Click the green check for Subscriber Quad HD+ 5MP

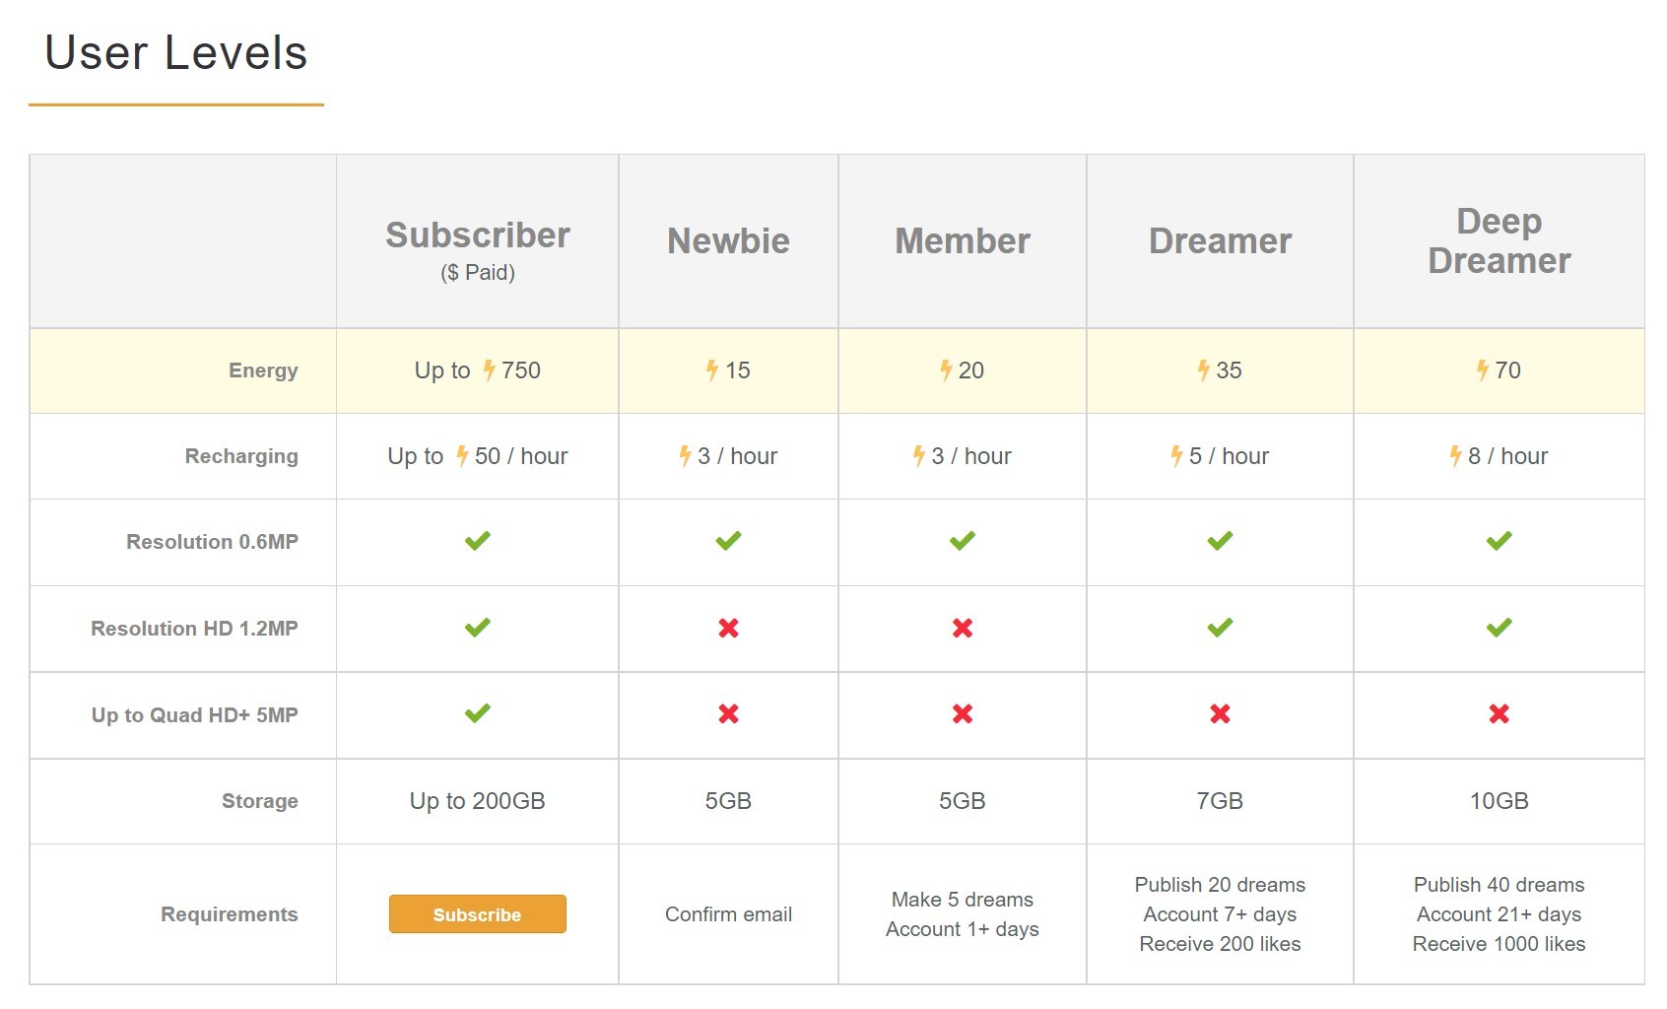[x=478, y=713]
